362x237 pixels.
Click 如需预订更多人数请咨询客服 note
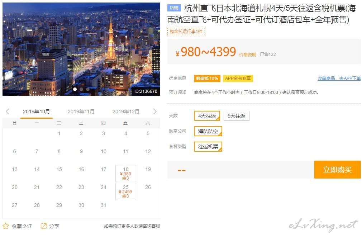click(x=132, y=226)
